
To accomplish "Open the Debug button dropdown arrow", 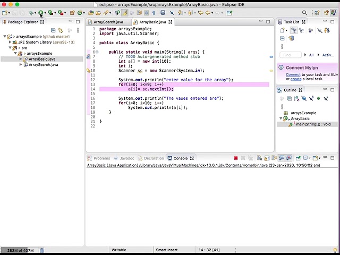I will click(35, 13).
